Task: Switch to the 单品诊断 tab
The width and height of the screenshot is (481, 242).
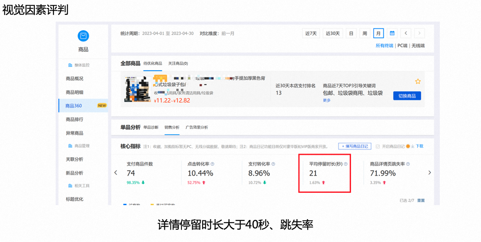Action: 151,127
